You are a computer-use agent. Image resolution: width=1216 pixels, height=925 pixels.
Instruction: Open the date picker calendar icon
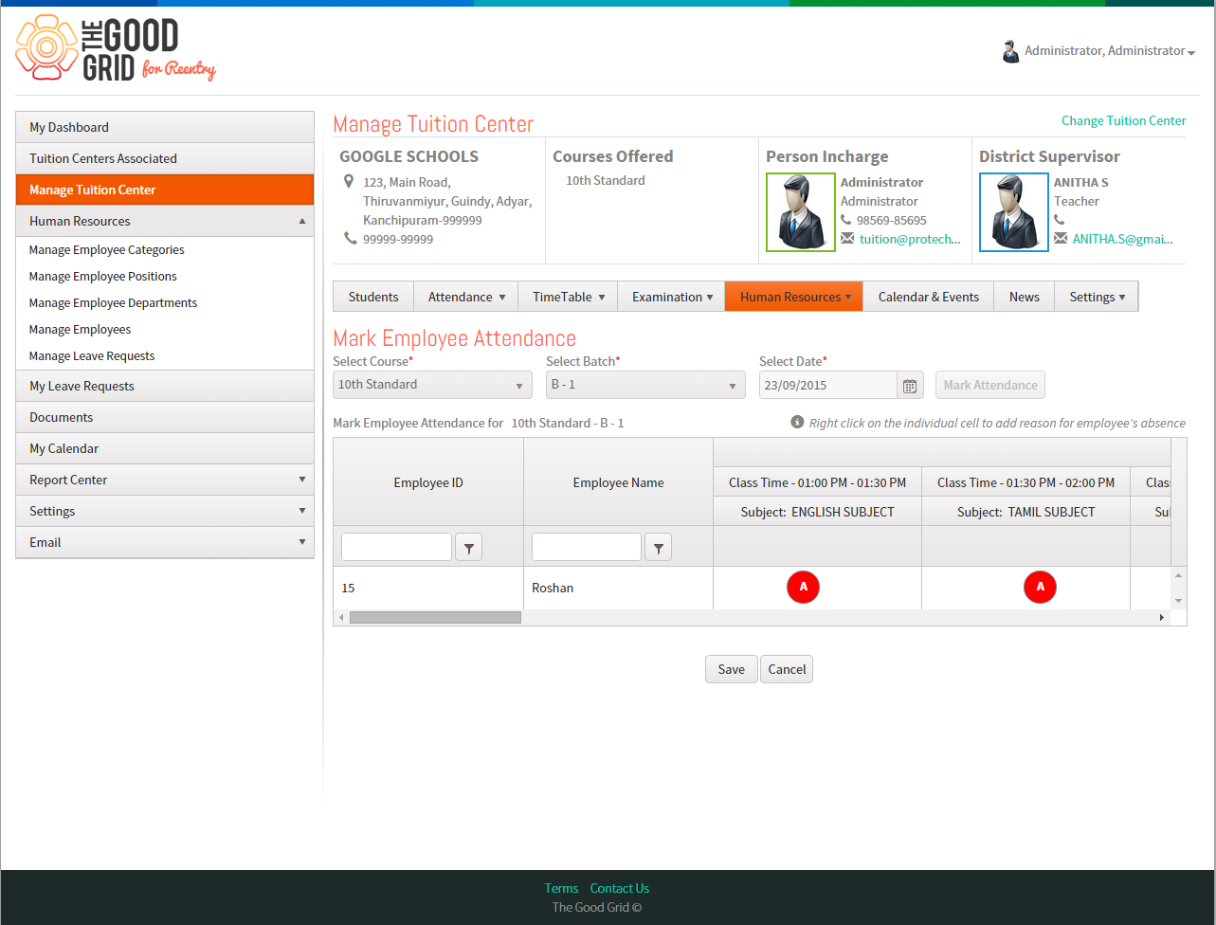pos(910,385)
